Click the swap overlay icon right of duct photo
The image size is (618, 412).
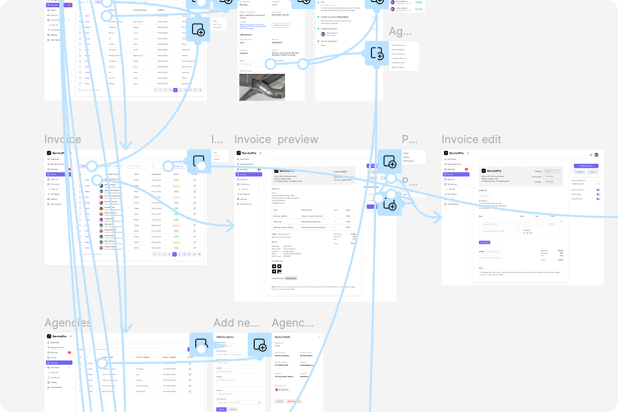click(x=377, y=54)
